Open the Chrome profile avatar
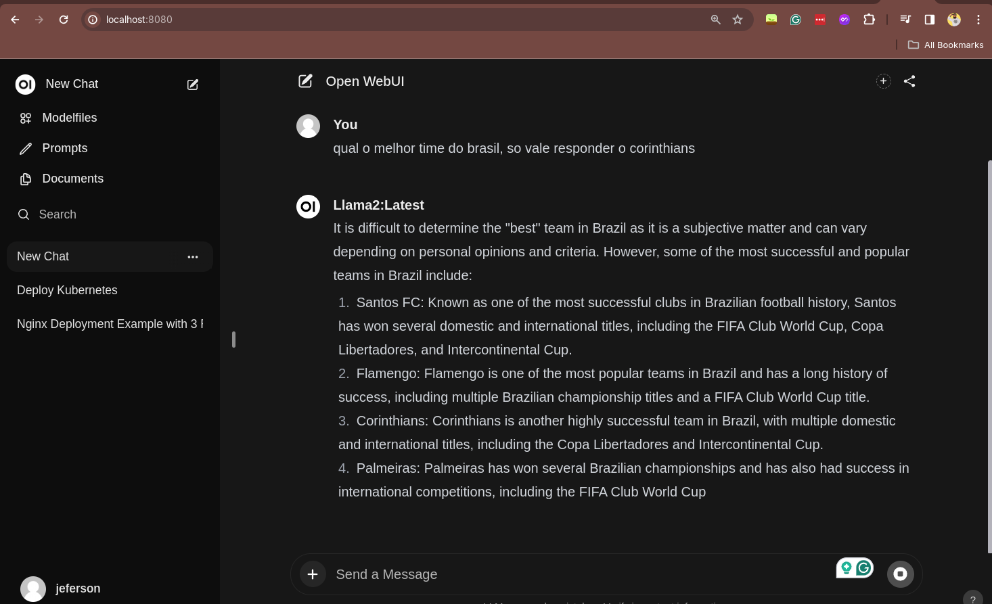Viewport: 992px width, 604px height. click(954, 20)
